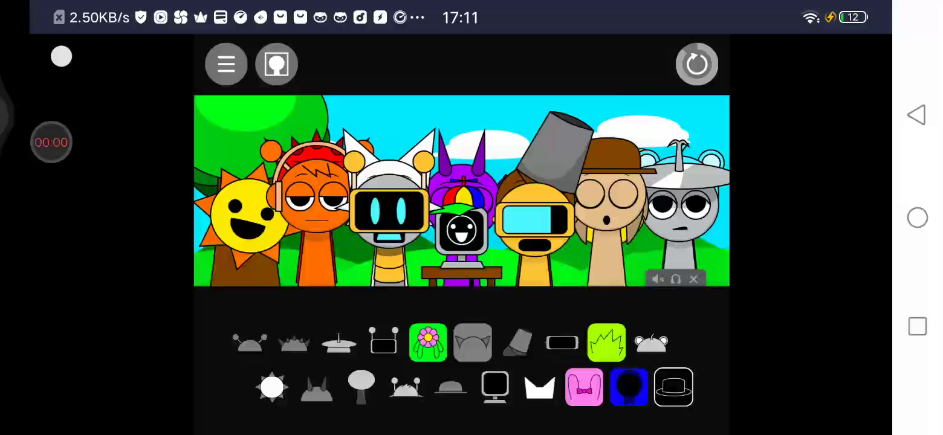Screen dimensions: 943x435
Task: Click the headphones solo icon on stage
Action: [x=676, y=279]
